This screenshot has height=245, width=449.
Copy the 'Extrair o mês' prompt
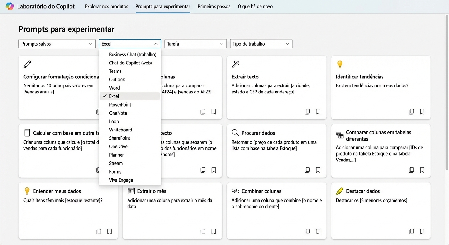coord(203,232)
